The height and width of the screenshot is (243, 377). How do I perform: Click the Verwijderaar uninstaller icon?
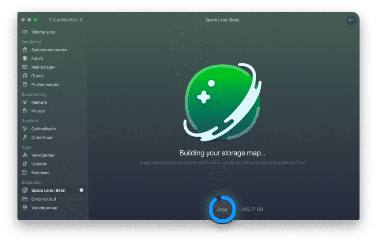(x=25, y=155)
